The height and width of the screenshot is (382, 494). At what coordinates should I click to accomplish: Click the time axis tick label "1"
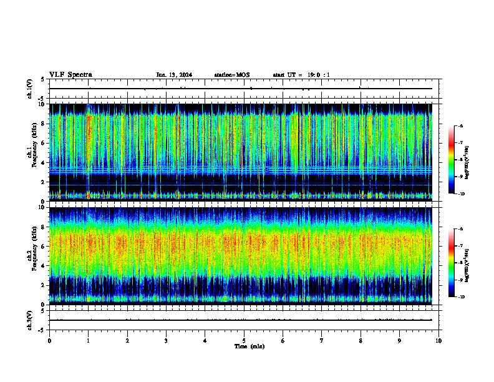click(88, 341)
